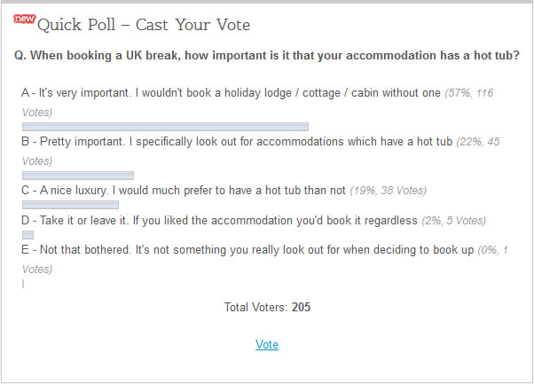Click the "(0%, 1" vote count text

(493, 250)
